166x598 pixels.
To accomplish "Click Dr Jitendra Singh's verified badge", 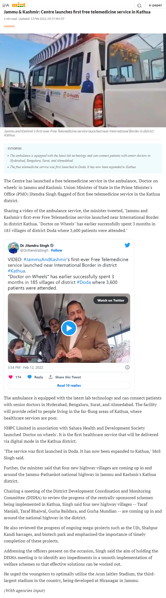I will pyautogui.click(x=52, y=245).
